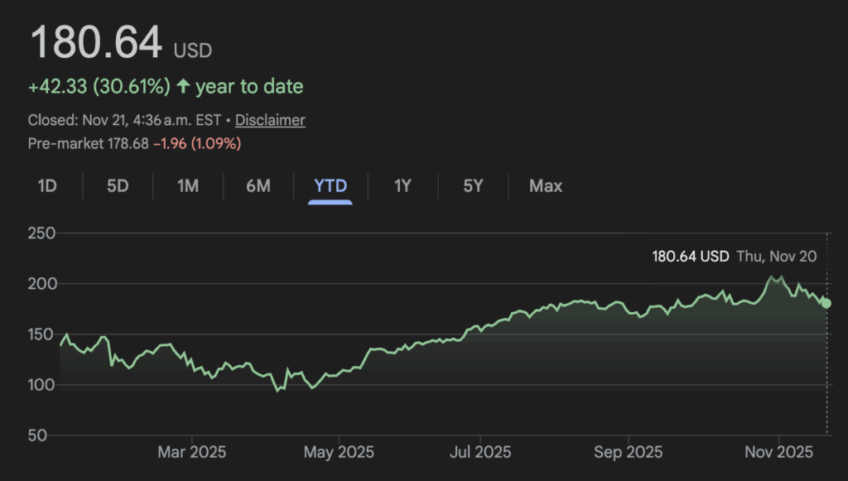The width and height of the screenshot is (848, 481).
Task: Show the 1M chart range
Action: pos(188,185)
